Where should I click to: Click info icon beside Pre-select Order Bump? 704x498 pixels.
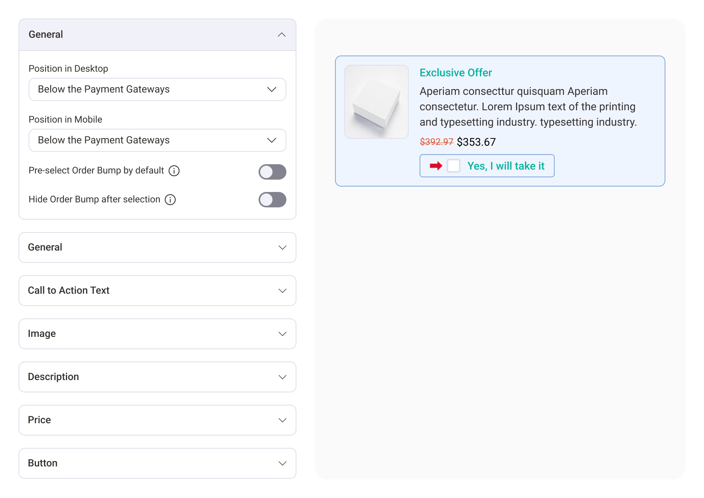[x=174, y=171]
